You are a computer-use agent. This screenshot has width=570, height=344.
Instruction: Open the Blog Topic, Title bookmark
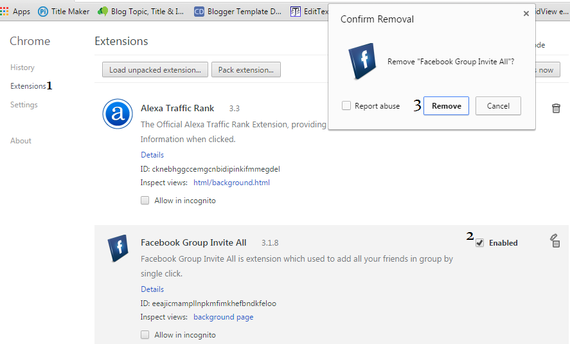pos(141,12)
